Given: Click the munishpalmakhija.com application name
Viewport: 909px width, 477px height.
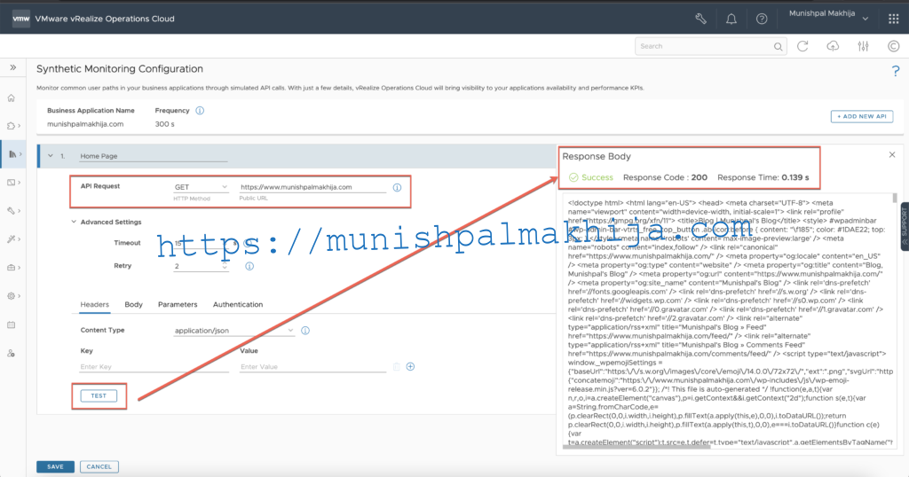Looking at the screenshot, I should click(x=85, y=124).
